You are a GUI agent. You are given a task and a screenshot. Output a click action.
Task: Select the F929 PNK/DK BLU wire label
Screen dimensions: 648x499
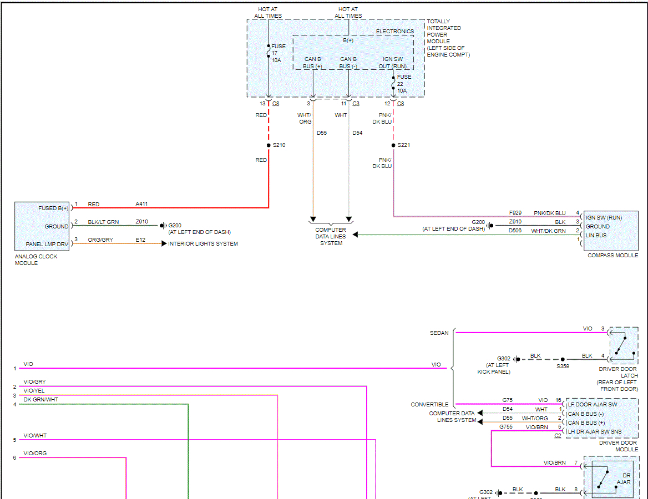tap(515, 213)
